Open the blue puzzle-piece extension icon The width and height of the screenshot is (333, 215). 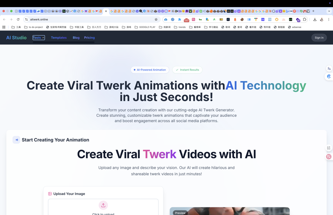[179, 19]
